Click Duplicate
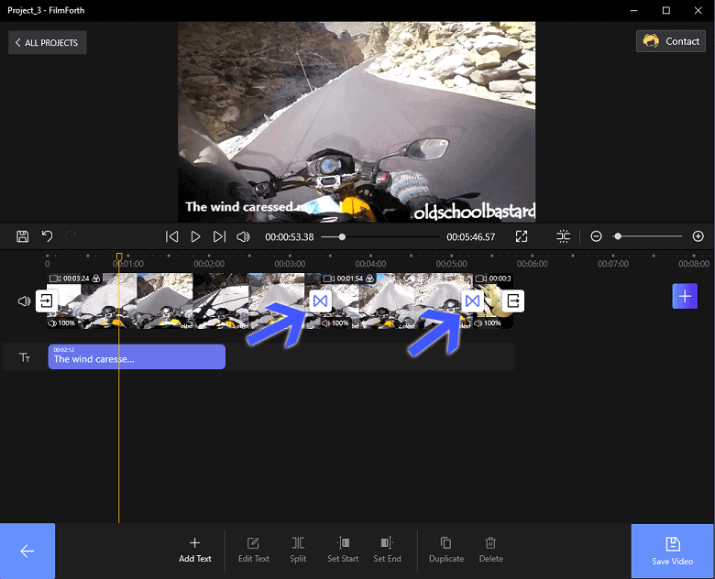 click(x=446, y=550)
